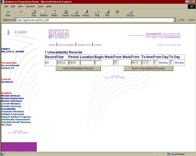Image resolution: width=196 pixels, height=156 pixels.
Task: Click the URL address bar
Action: [95, 20]
